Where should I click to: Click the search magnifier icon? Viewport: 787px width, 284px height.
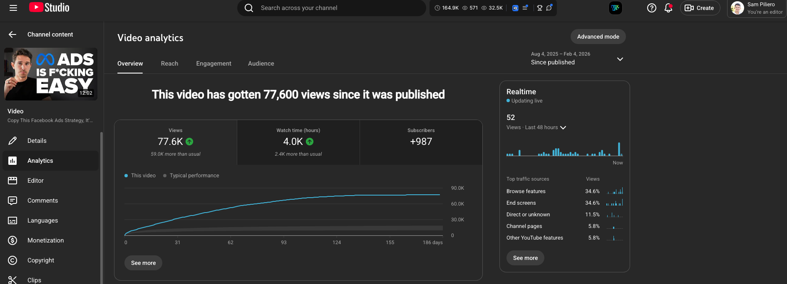249,8
